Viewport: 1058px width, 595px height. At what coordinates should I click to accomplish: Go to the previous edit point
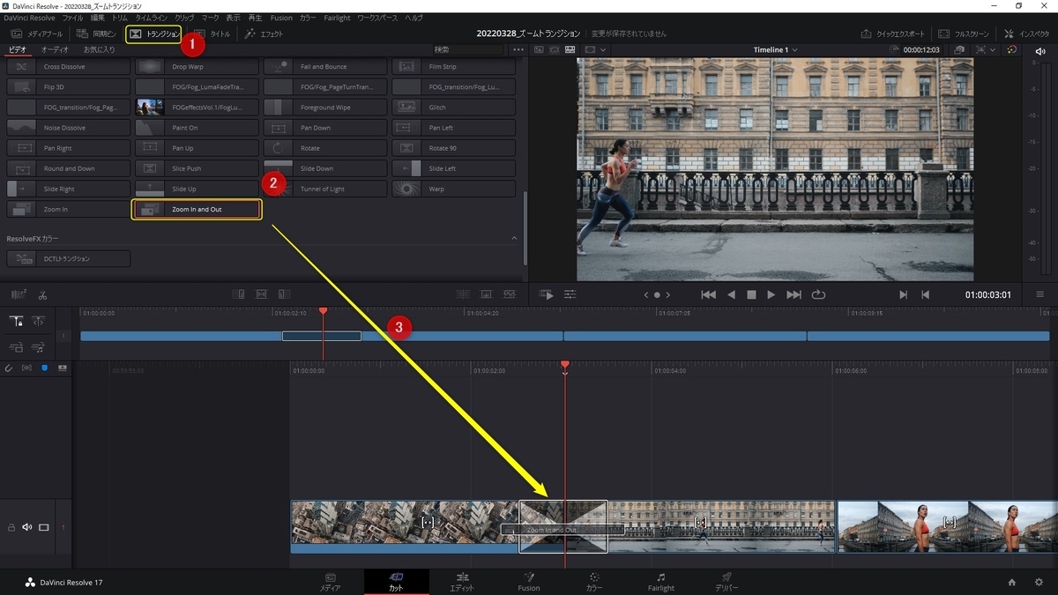tap(925, 294)
